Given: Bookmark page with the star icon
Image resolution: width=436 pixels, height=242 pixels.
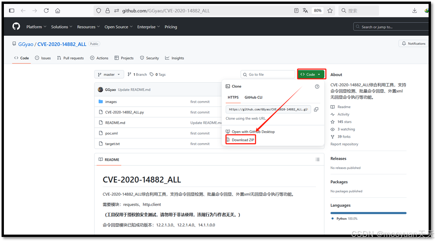Looking at the screenshot, I should click(330, 11).
